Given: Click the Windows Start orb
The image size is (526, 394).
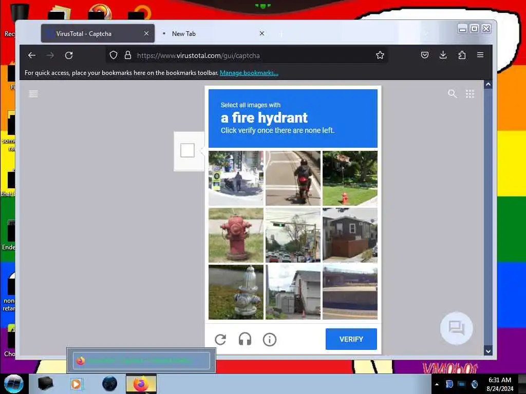Looking at the screenshot, I should click(14, 384).
